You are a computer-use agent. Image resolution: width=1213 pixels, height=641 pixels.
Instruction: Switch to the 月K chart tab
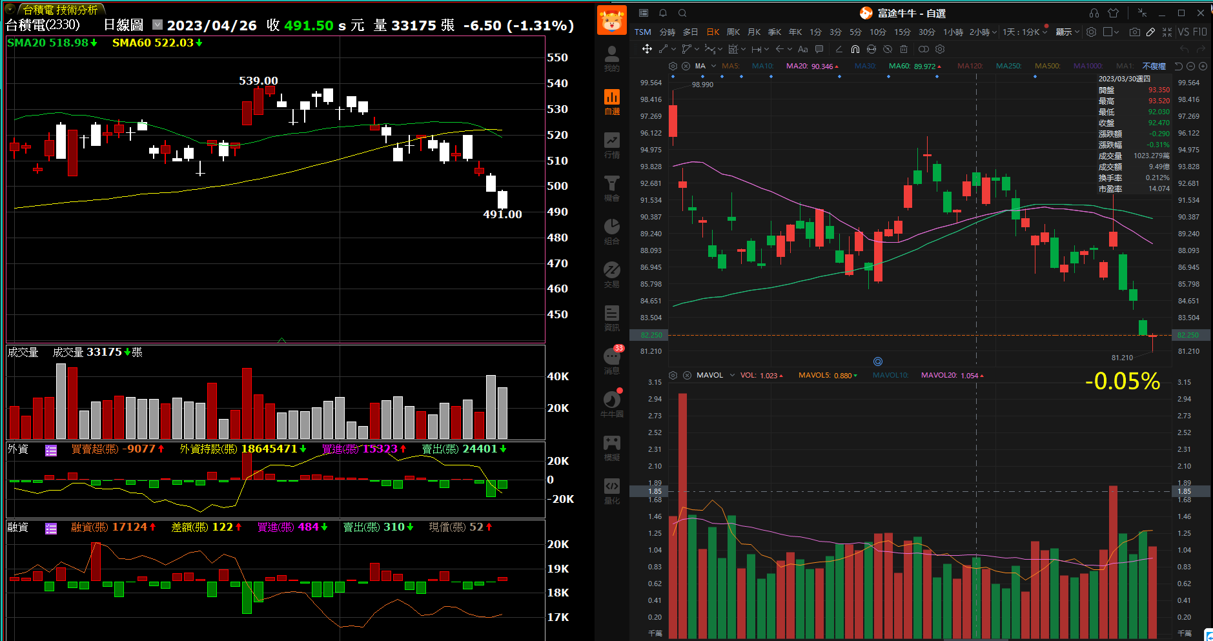point(754,32)
